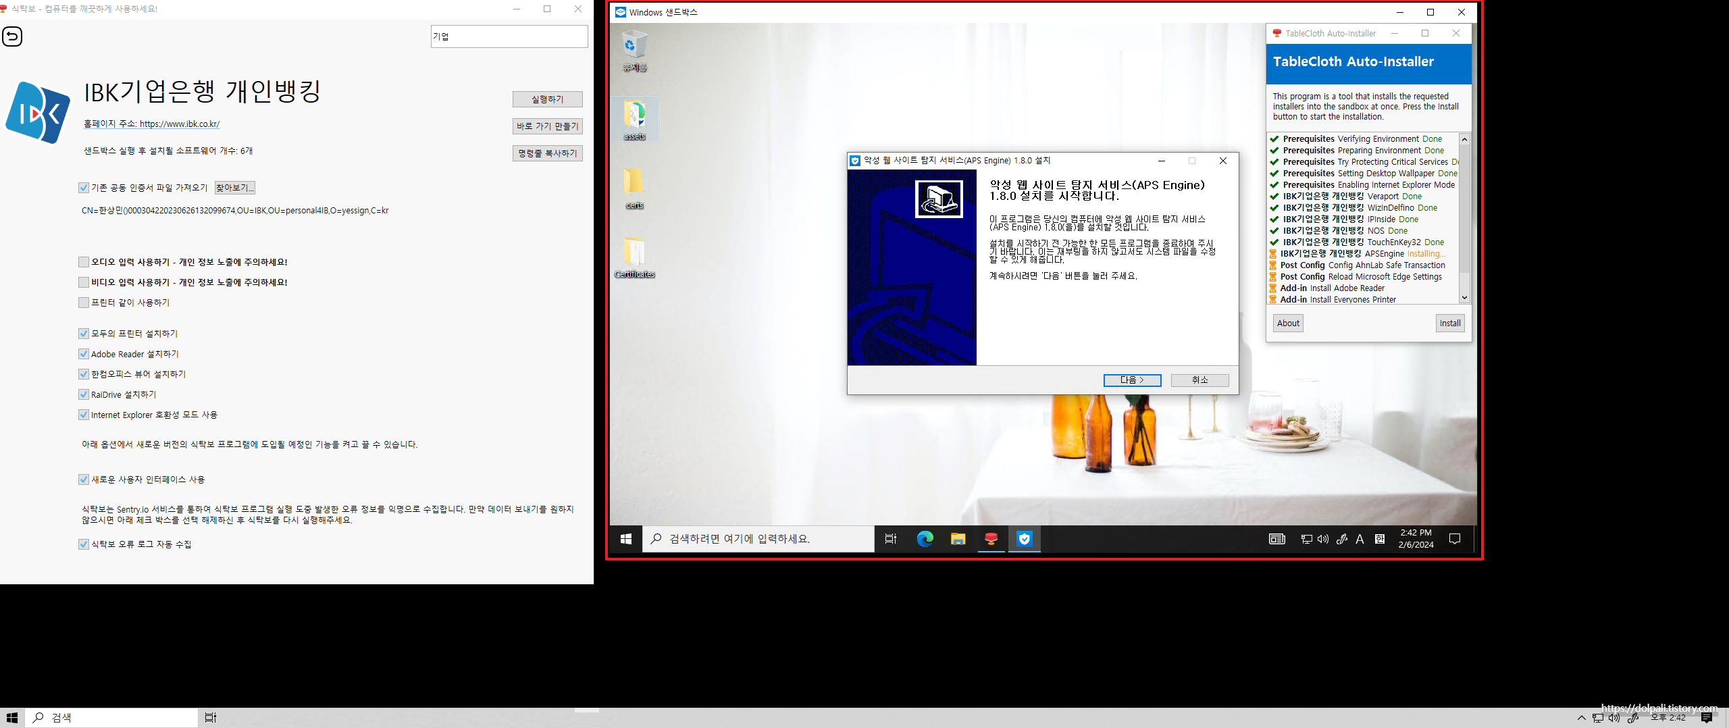The height and width of the screenshot is (728, 1729).
Task: Select the Install Adobe Reader row
Action: coord(1363,288)
